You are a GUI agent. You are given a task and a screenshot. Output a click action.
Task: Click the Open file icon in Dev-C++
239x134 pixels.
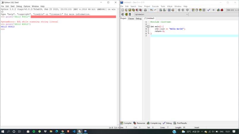click(x=126, y=10)
